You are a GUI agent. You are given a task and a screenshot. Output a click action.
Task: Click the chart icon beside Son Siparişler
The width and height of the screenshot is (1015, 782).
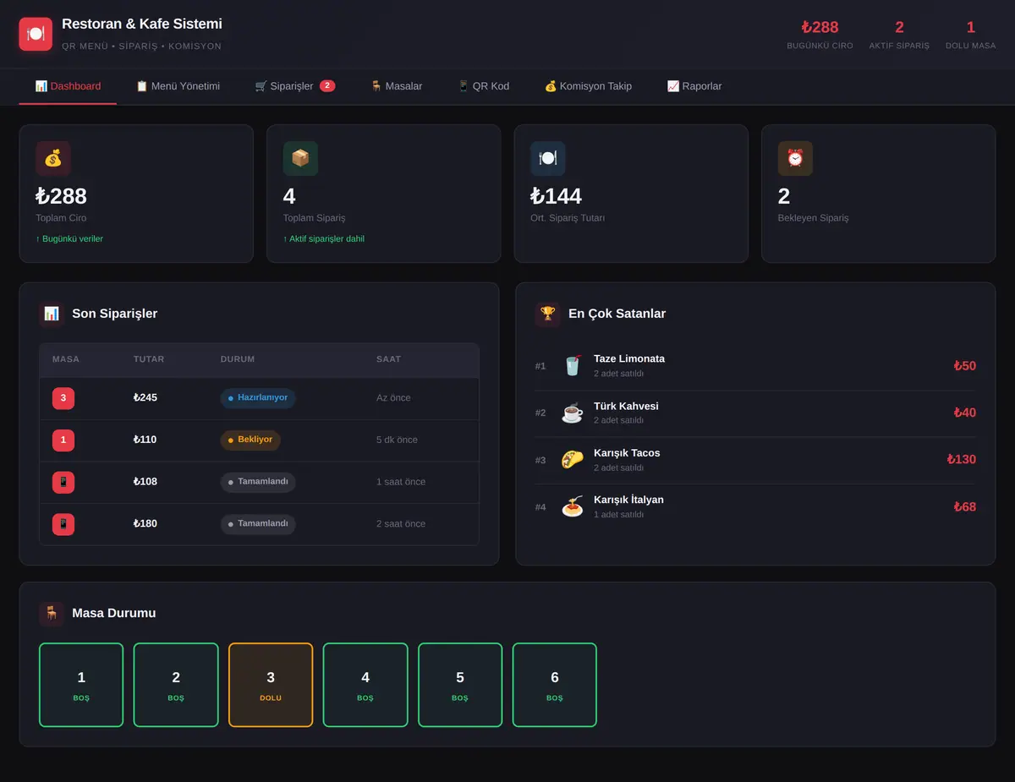52,314
